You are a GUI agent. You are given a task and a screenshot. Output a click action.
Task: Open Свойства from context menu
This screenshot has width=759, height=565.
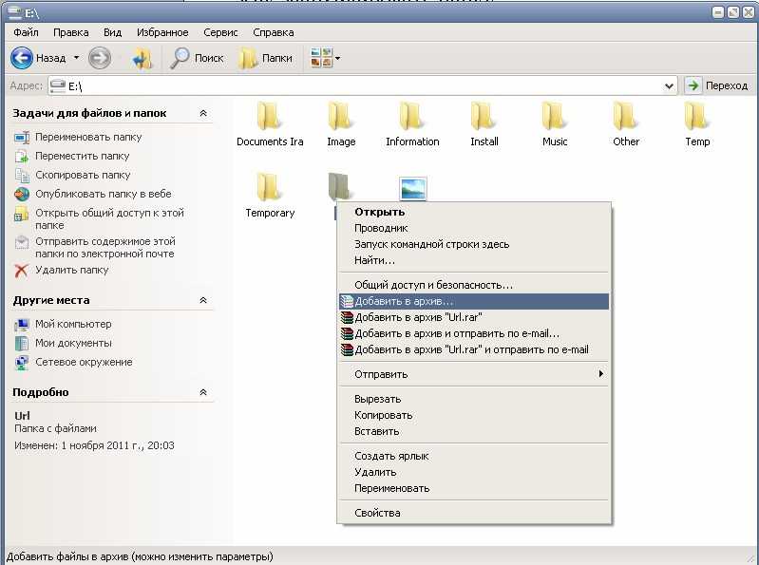(x=474, y=513)
